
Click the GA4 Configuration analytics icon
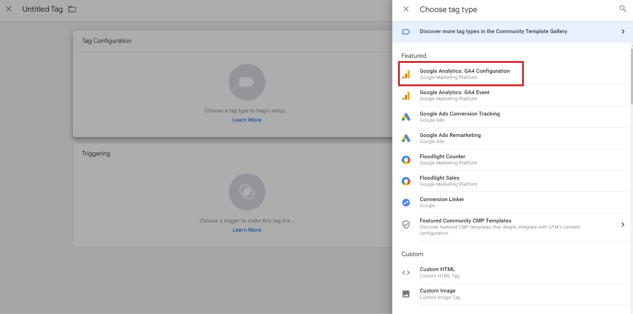click(406, 74)
